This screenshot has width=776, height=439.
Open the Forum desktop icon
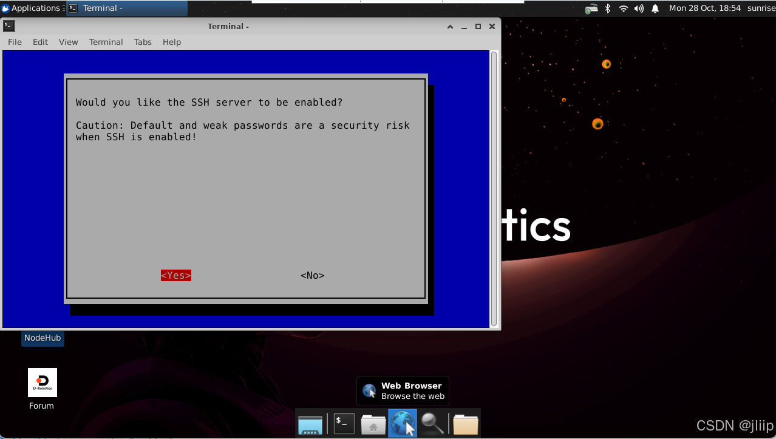click(42, 389)
